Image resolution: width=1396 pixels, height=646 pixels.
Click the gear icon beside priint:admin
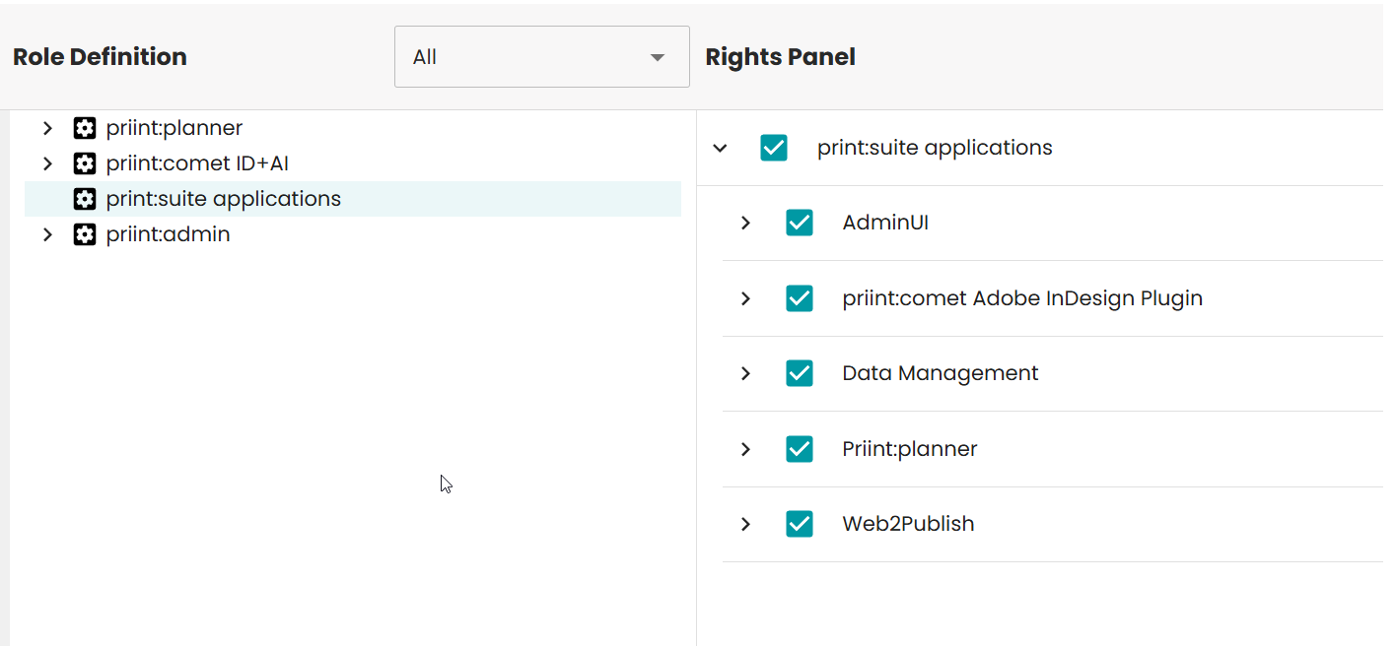point(85,234)
